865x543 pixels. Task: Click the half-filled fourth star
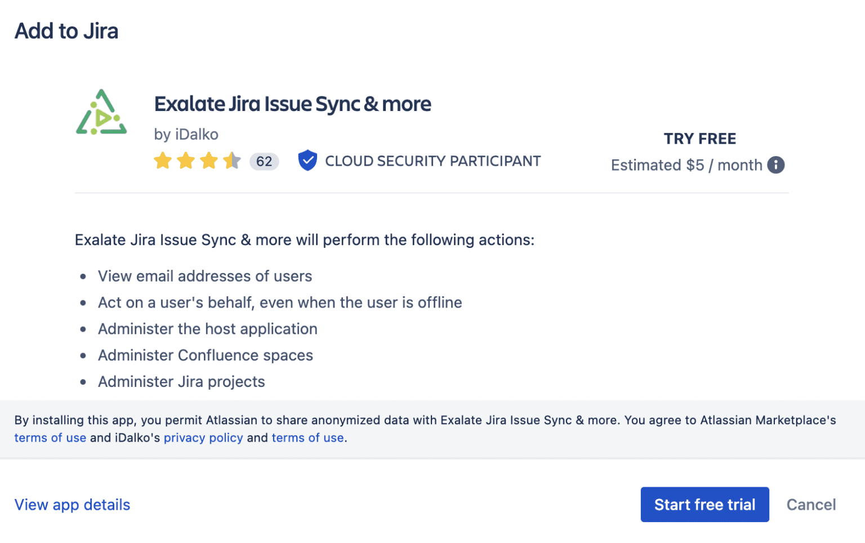[231, 161]
